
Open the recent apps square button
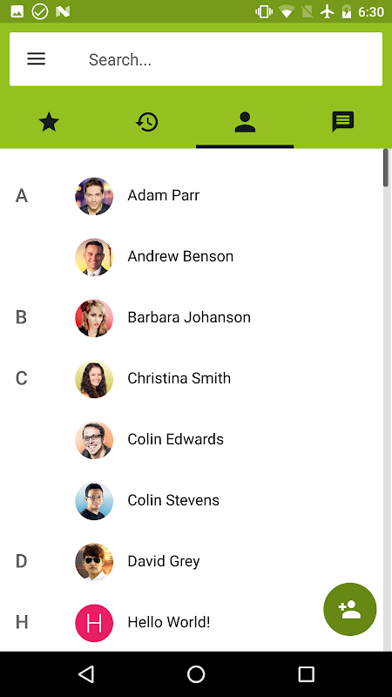306,673
